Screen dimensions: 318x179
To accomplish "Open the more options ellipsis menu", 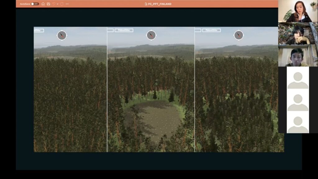I will point(67,4).
